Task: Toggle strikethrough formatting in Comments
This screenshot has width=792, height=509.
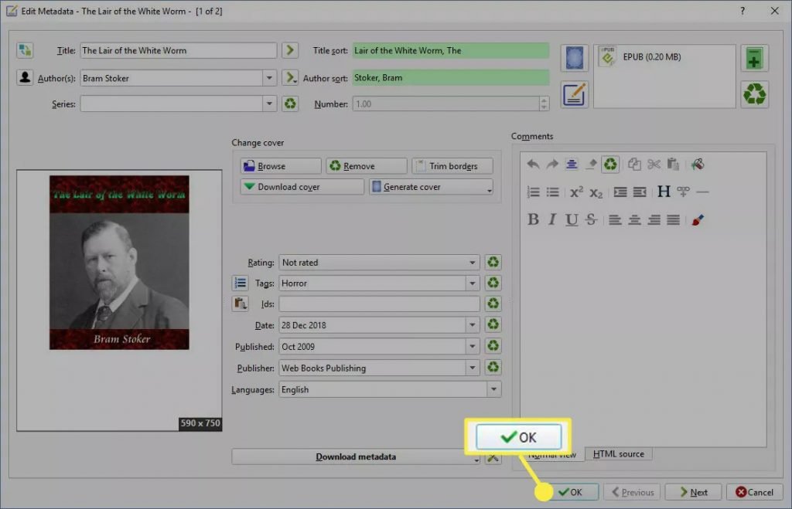Action: point(591,219)
